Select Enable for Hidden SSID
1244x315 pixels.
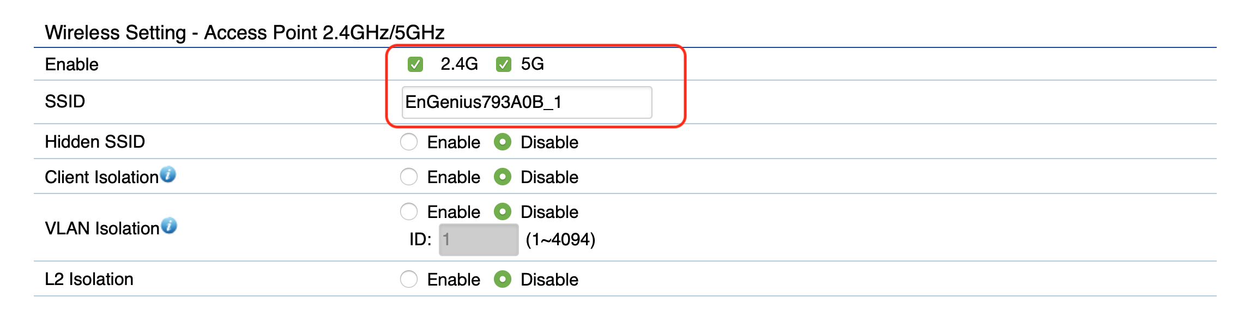[x=409, y=142]
